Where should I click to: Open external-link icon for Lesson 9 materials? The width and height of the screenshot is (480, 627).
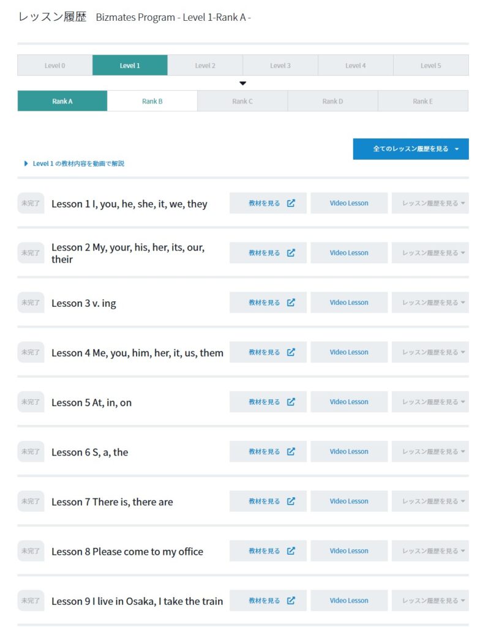291,600
